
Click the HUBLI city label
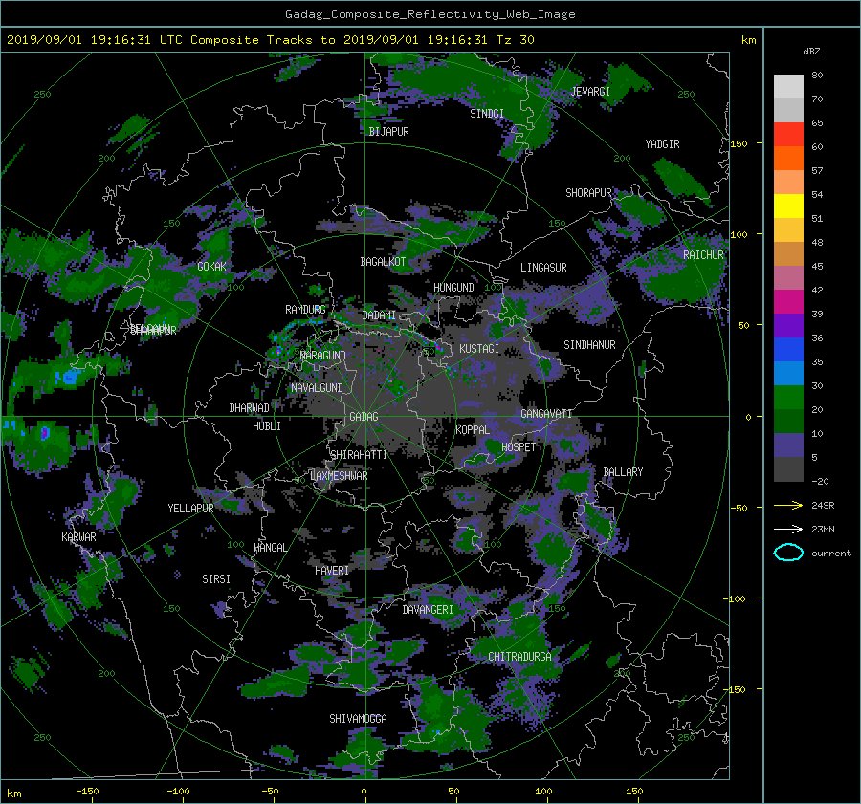click(x=267, y=426)
